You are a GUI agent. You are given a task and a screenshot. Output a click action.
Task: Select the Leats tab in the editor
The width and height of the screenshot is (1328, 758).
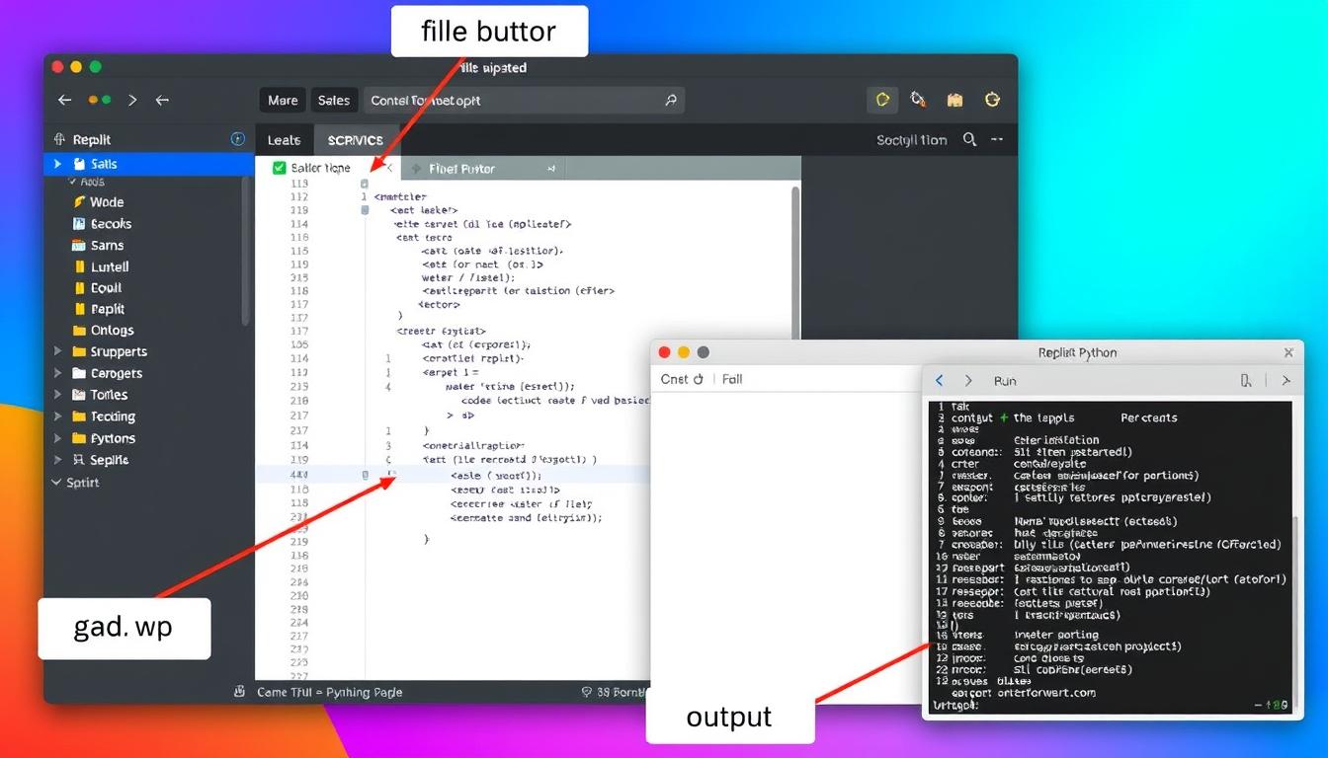point(284,139)
